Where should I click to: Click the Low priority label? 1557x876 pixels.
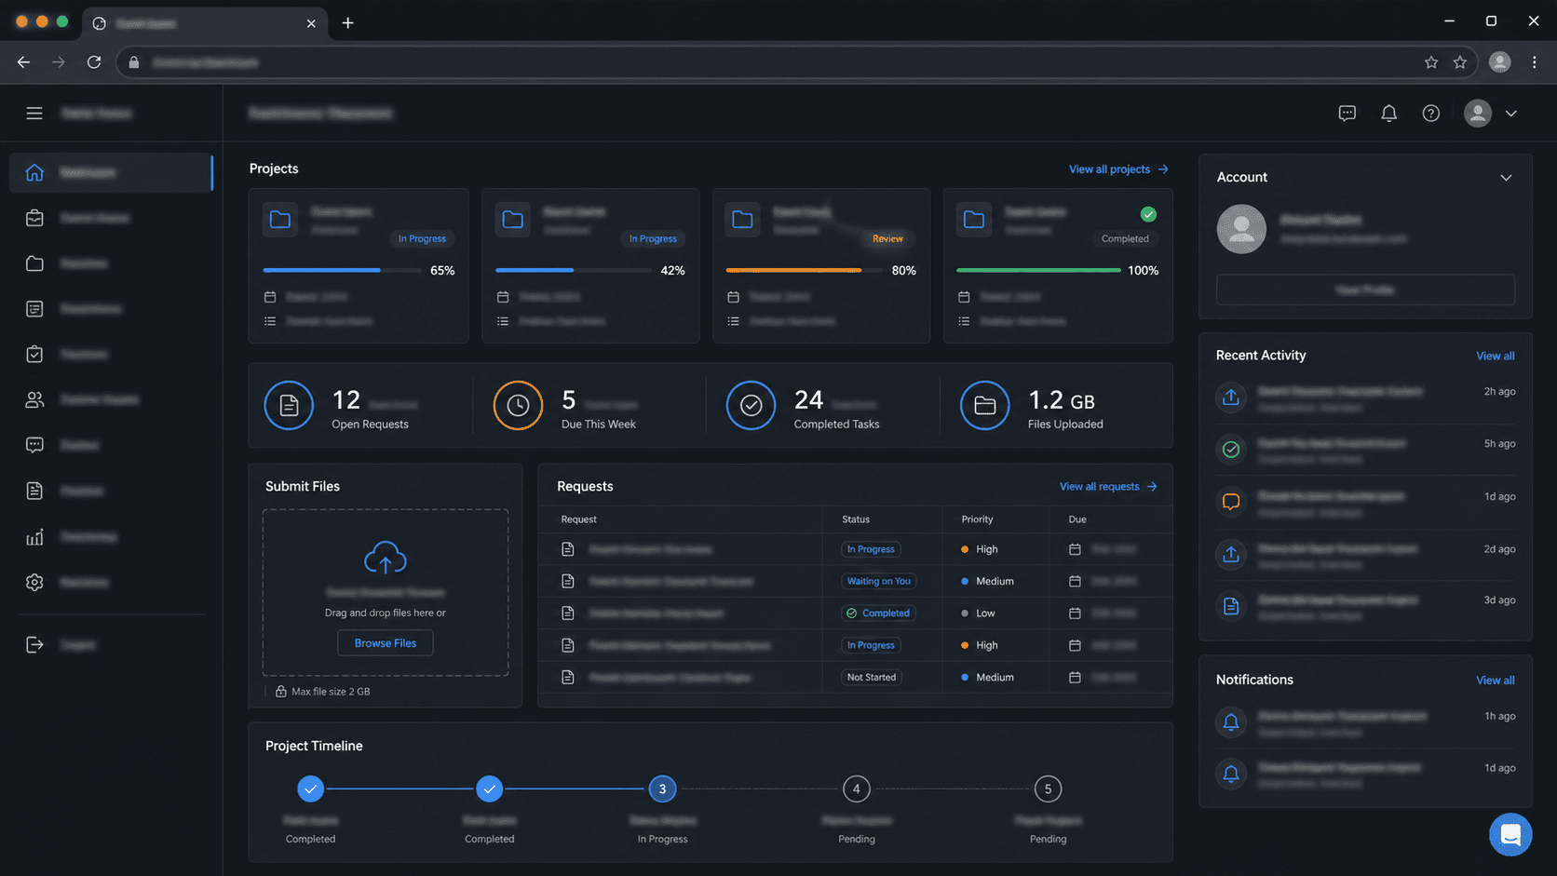[x=985, y=613]
